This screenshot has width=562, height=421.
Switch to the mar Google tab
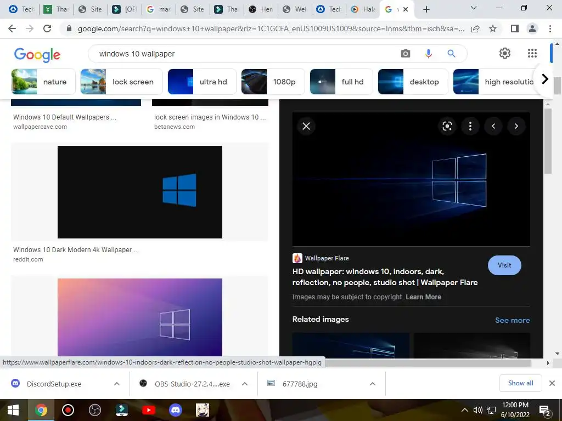point(159,9)
